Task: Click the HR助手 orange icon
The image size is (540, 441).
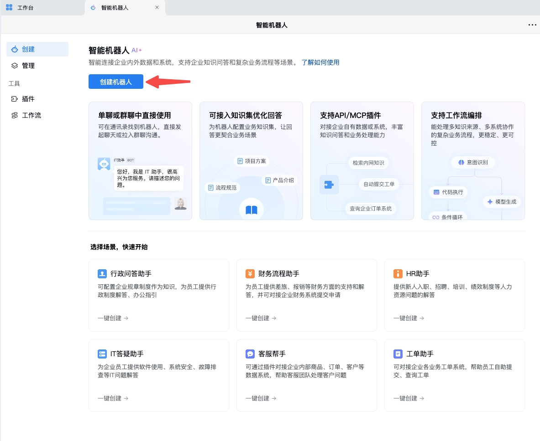Action: pos(398,274)
